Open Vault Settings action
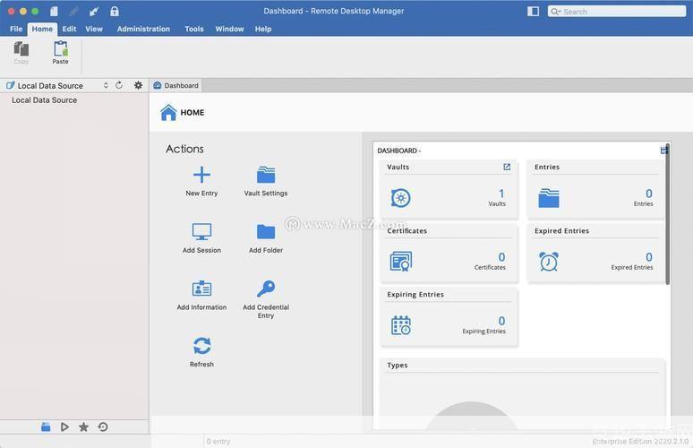Screen dimensions: 693x448 266,180
